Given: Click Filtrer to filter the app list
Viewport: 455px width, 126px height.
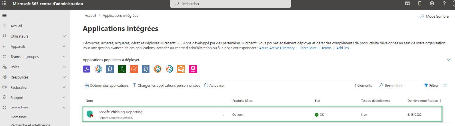Looking at the screenshot, I should click(x=431, y=86).
